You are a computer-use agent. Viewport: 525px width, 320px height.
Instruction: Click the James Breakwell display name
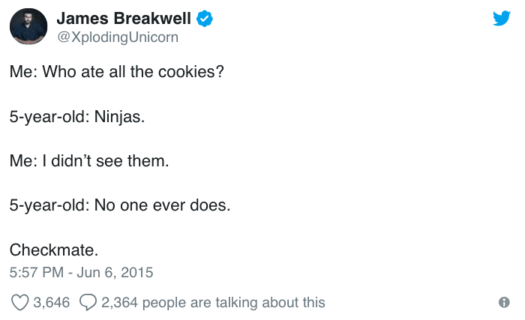pyautogui.click(x=124, y=19)
